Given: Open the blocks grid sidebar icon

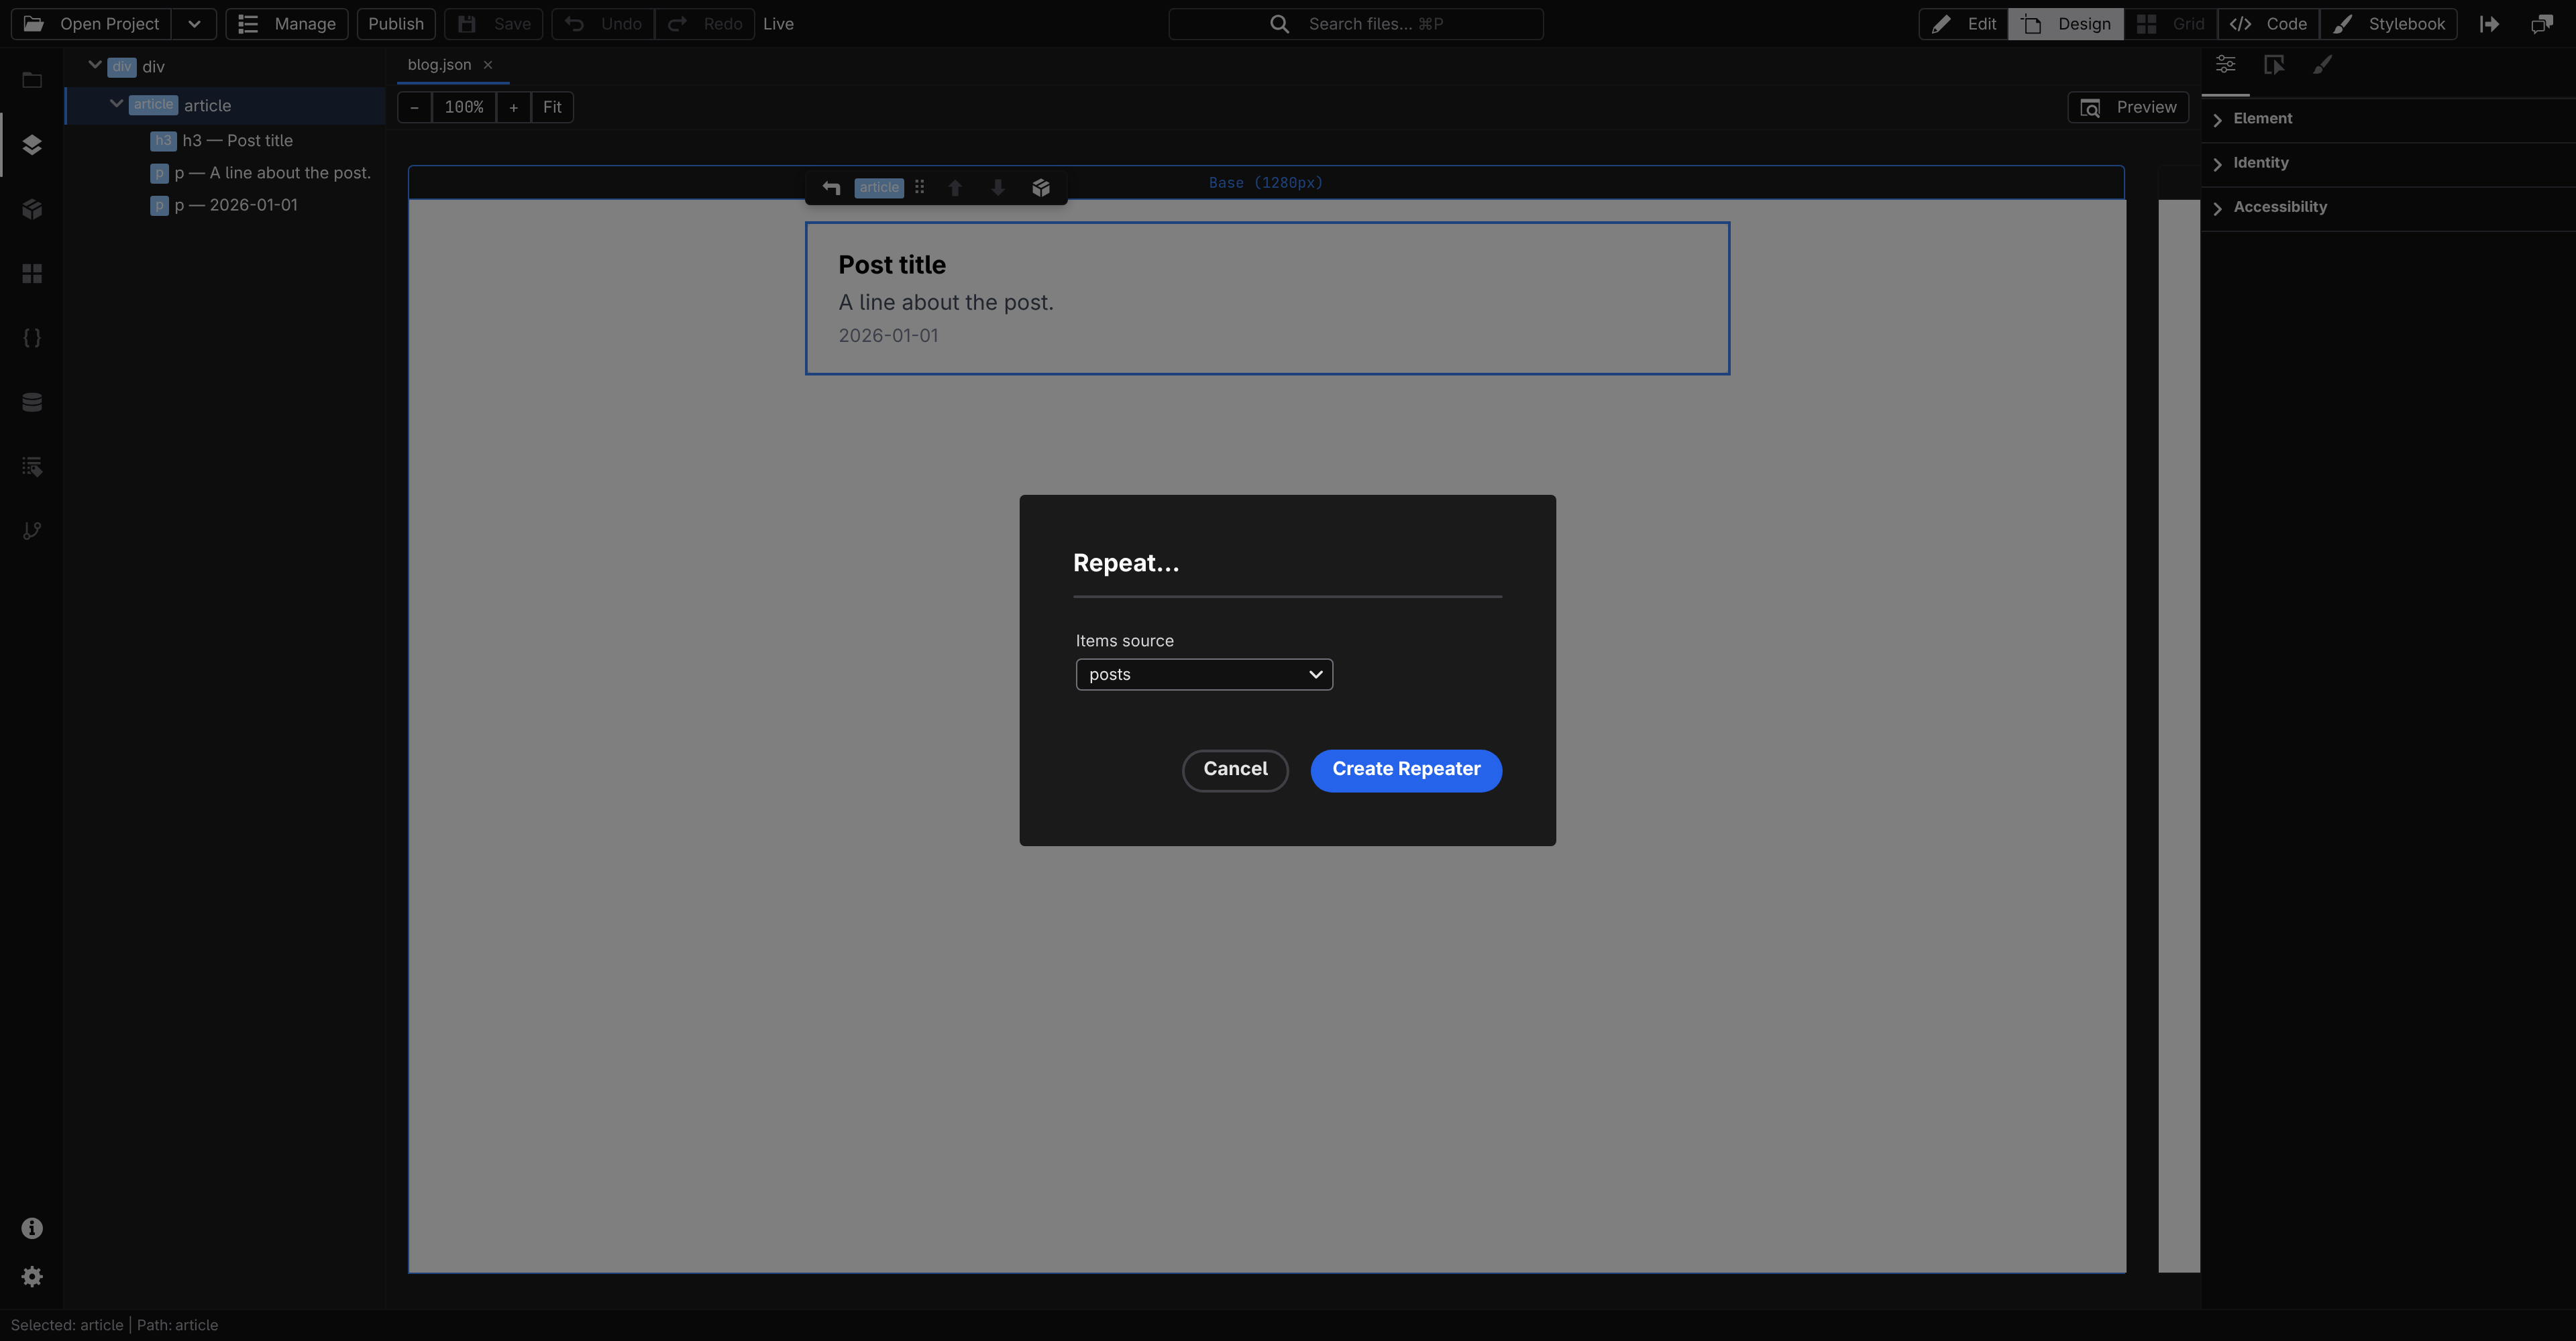Looking at the screenshot, I should tap(32, 273).
